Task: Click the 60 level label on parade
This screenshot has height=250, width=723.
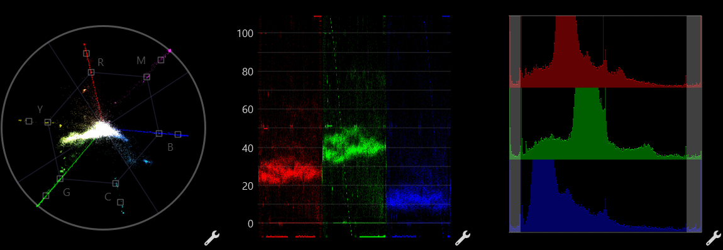Action: point(248,109)
